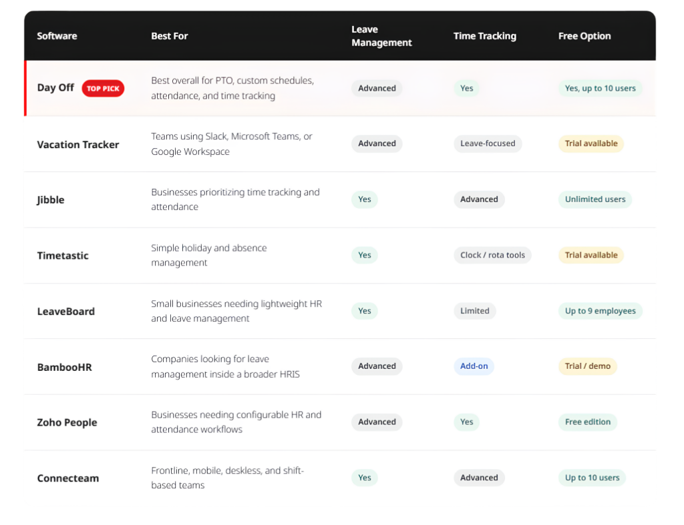Image resolution: width=684 pixels, height=525 pixels.
Task: Select the Timetastic software name
Action: point(63,255)
